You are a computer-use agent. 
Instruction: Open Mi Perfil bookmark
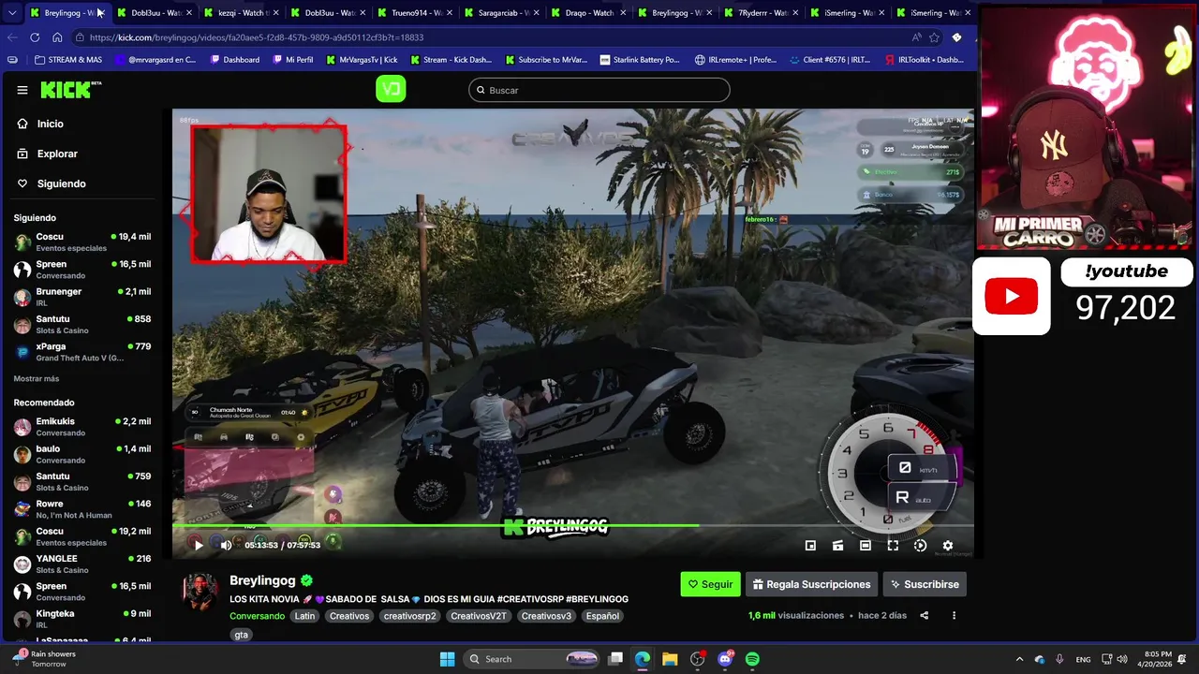click(293, 60)
